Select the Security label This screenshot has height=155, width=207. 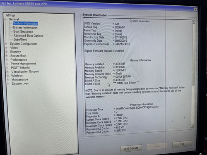15,52
